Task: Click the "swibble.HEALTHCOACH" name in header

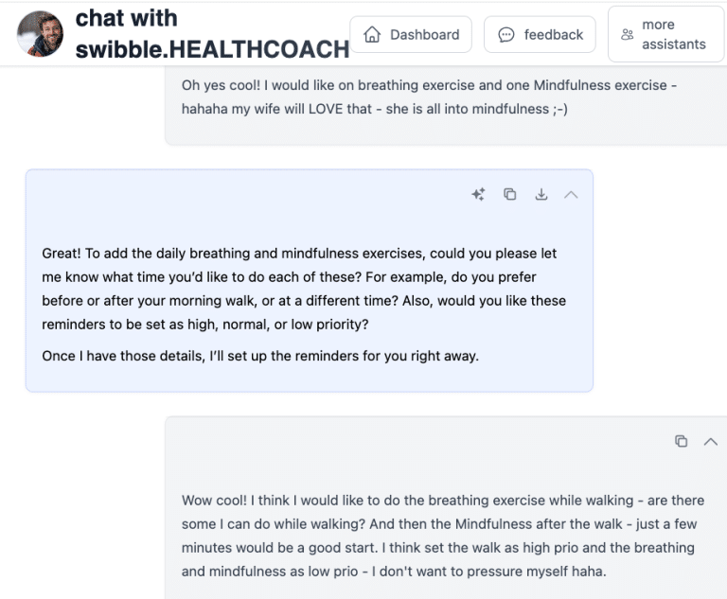Action: [x=212, y=49]
